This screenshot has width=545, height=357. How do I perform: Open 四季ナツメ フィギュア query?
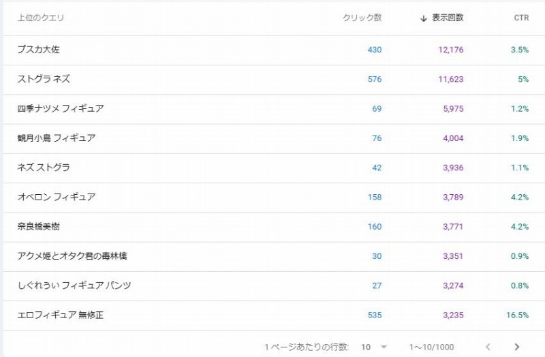[x=61, y=108]
